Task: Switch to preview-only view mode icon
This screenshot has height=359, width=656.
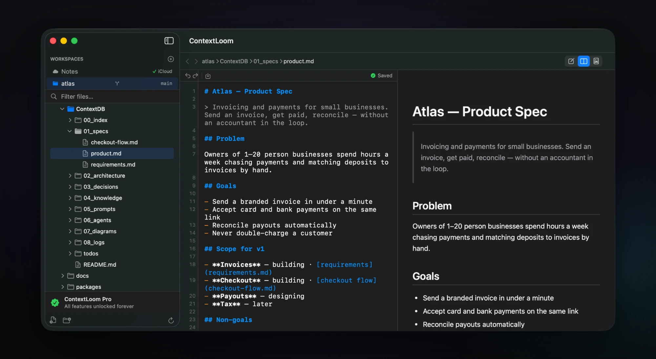Action: 596,61
